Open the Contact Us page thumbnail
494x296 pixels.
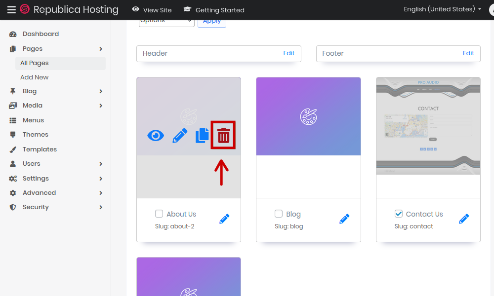click(x=428, y=126)
